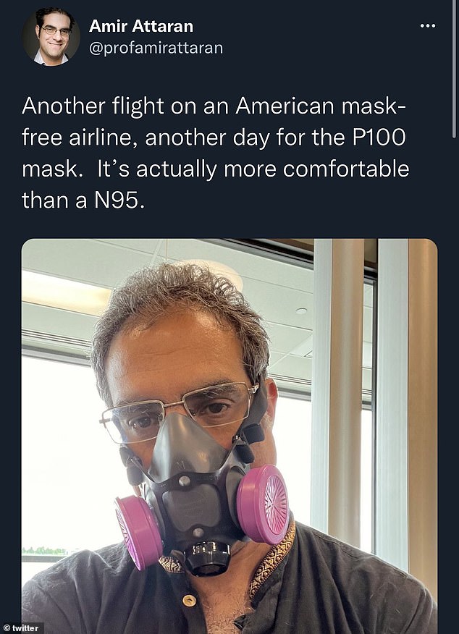Click the right pink filter cartridge in photo
This screenshot has height=634, width=459.
tap(266, 503)
